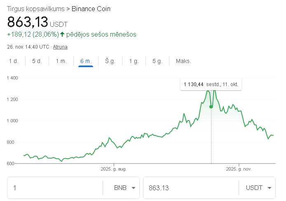Focus the 863.13 USDT amount field
The width and height of the screenshot is (286, 201).
click(190, 188)
